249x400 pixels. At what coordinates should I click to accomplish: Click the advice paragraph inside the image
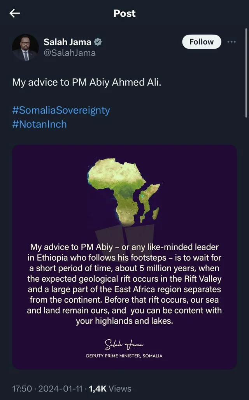(124, 284)
